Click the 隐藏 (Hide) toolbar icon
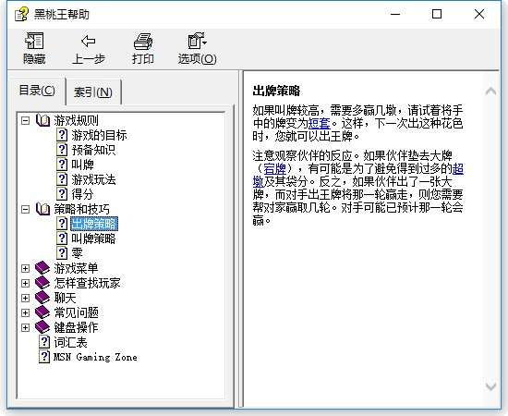The image size is (508, 416). click(34, 41)
